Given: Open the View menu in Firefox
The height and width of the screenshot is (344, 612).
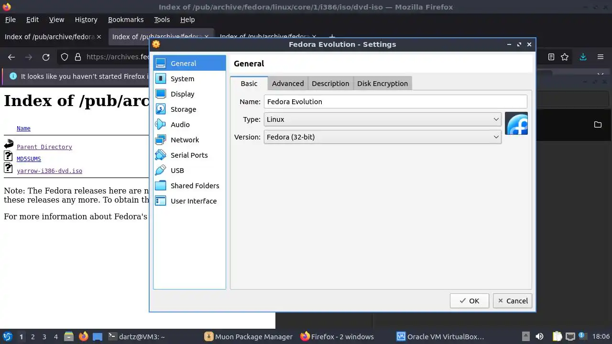Looking at the screenshot, I should click(56, 20).
